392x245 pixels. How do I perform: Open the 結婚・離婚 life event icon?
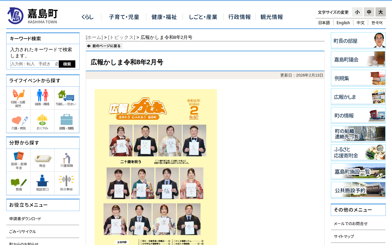click(x=42, y=98)
